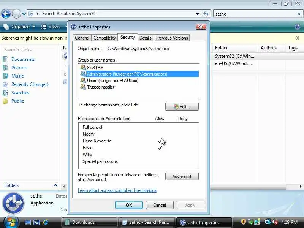304x228 pixels.
Task: Open the recent pages dropdown arrow
Action: point(24,14)
